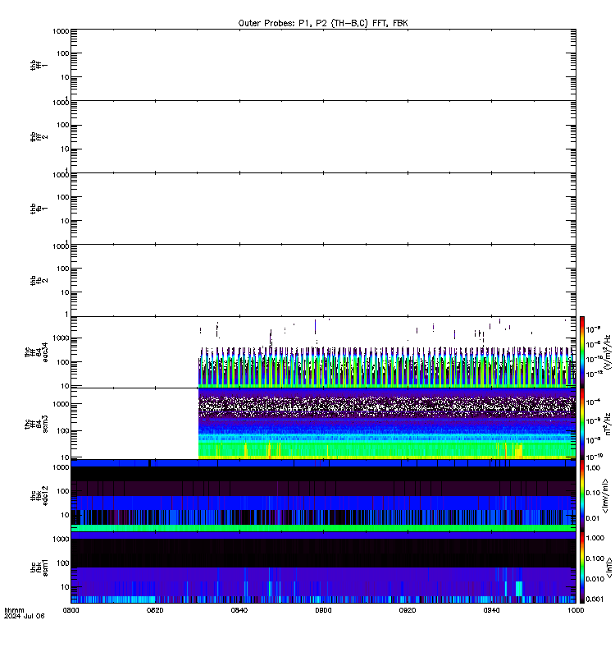Click the date label '2024 Jul 06'
615x657 pixels.
point(24,616)
